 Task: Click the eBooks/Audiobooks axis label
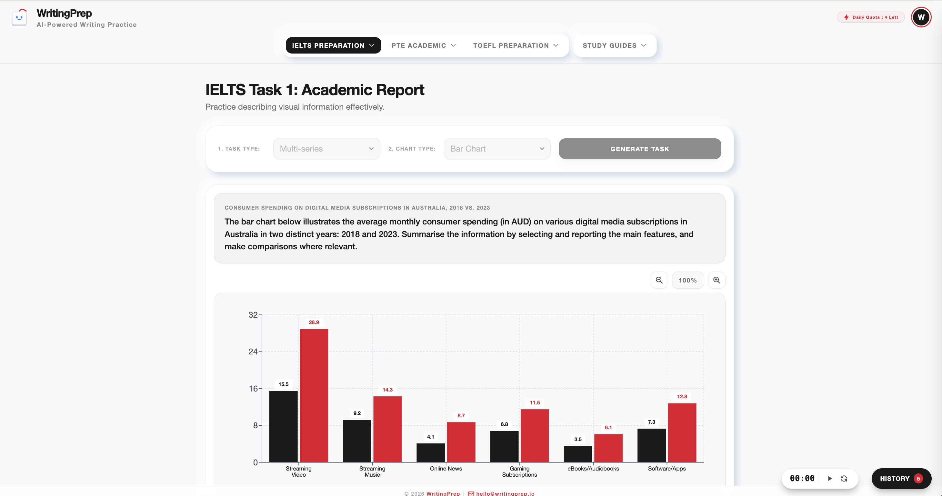point(593,469)
